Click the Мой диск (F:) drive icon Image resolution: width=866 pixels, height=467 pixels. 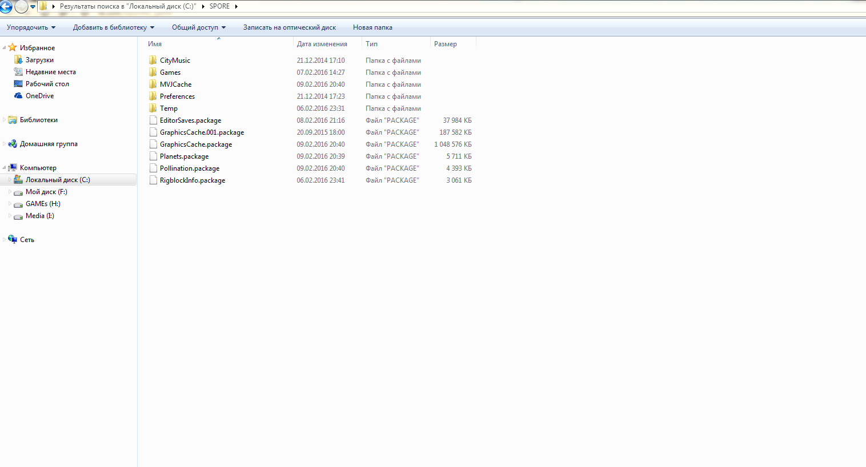coord(18,192)
